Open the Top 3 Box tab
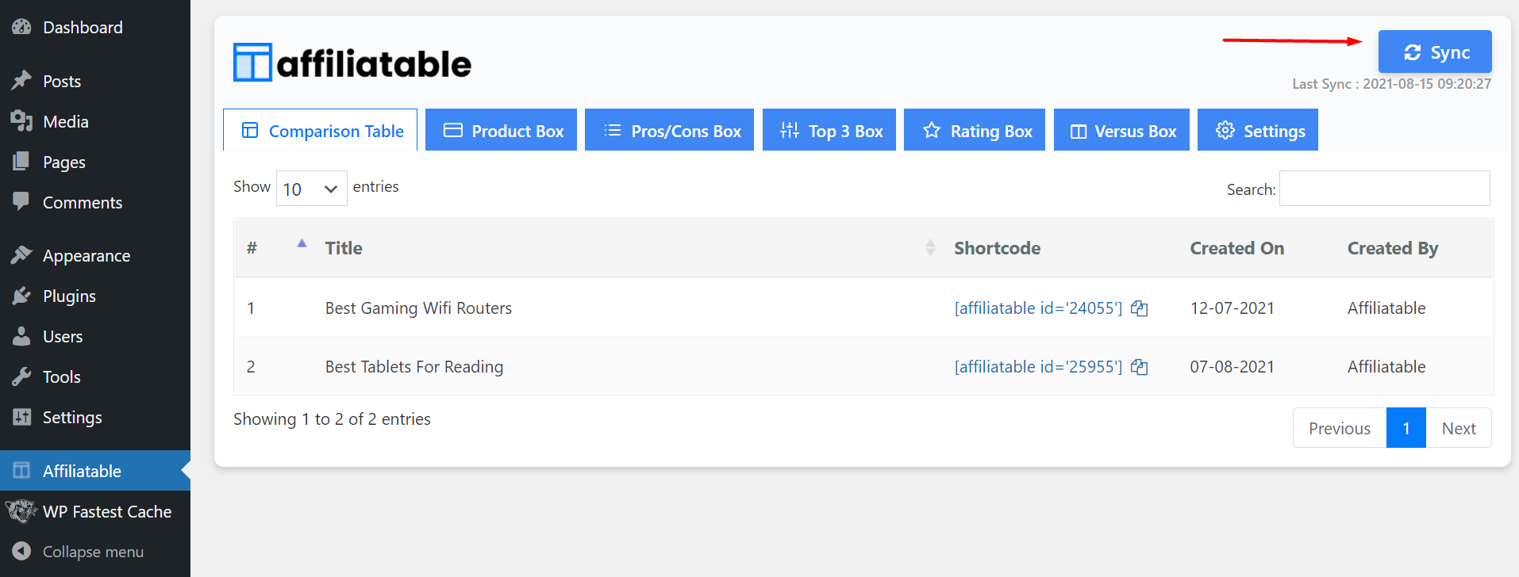Screen dimensions: 1519x577 pos(829,130)
